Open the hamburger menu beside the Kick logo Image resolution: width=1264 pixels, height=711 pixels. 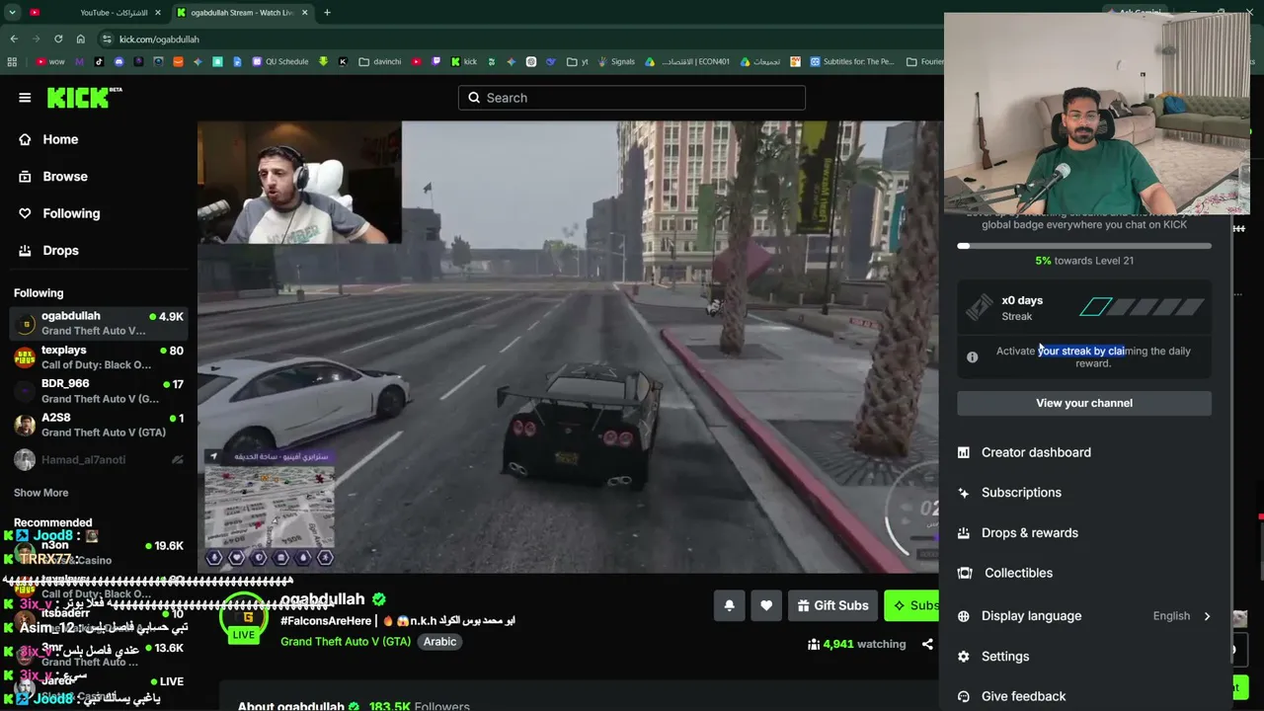25,98
